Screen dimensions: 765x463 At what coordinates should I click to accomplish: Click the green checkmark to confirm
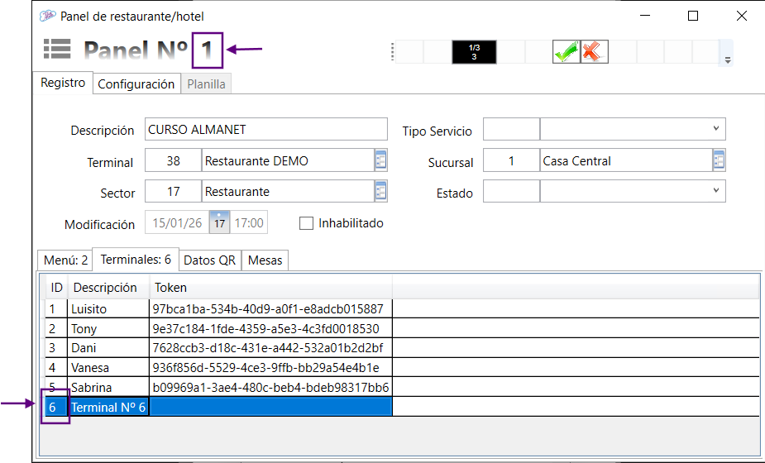click(566, 52)
